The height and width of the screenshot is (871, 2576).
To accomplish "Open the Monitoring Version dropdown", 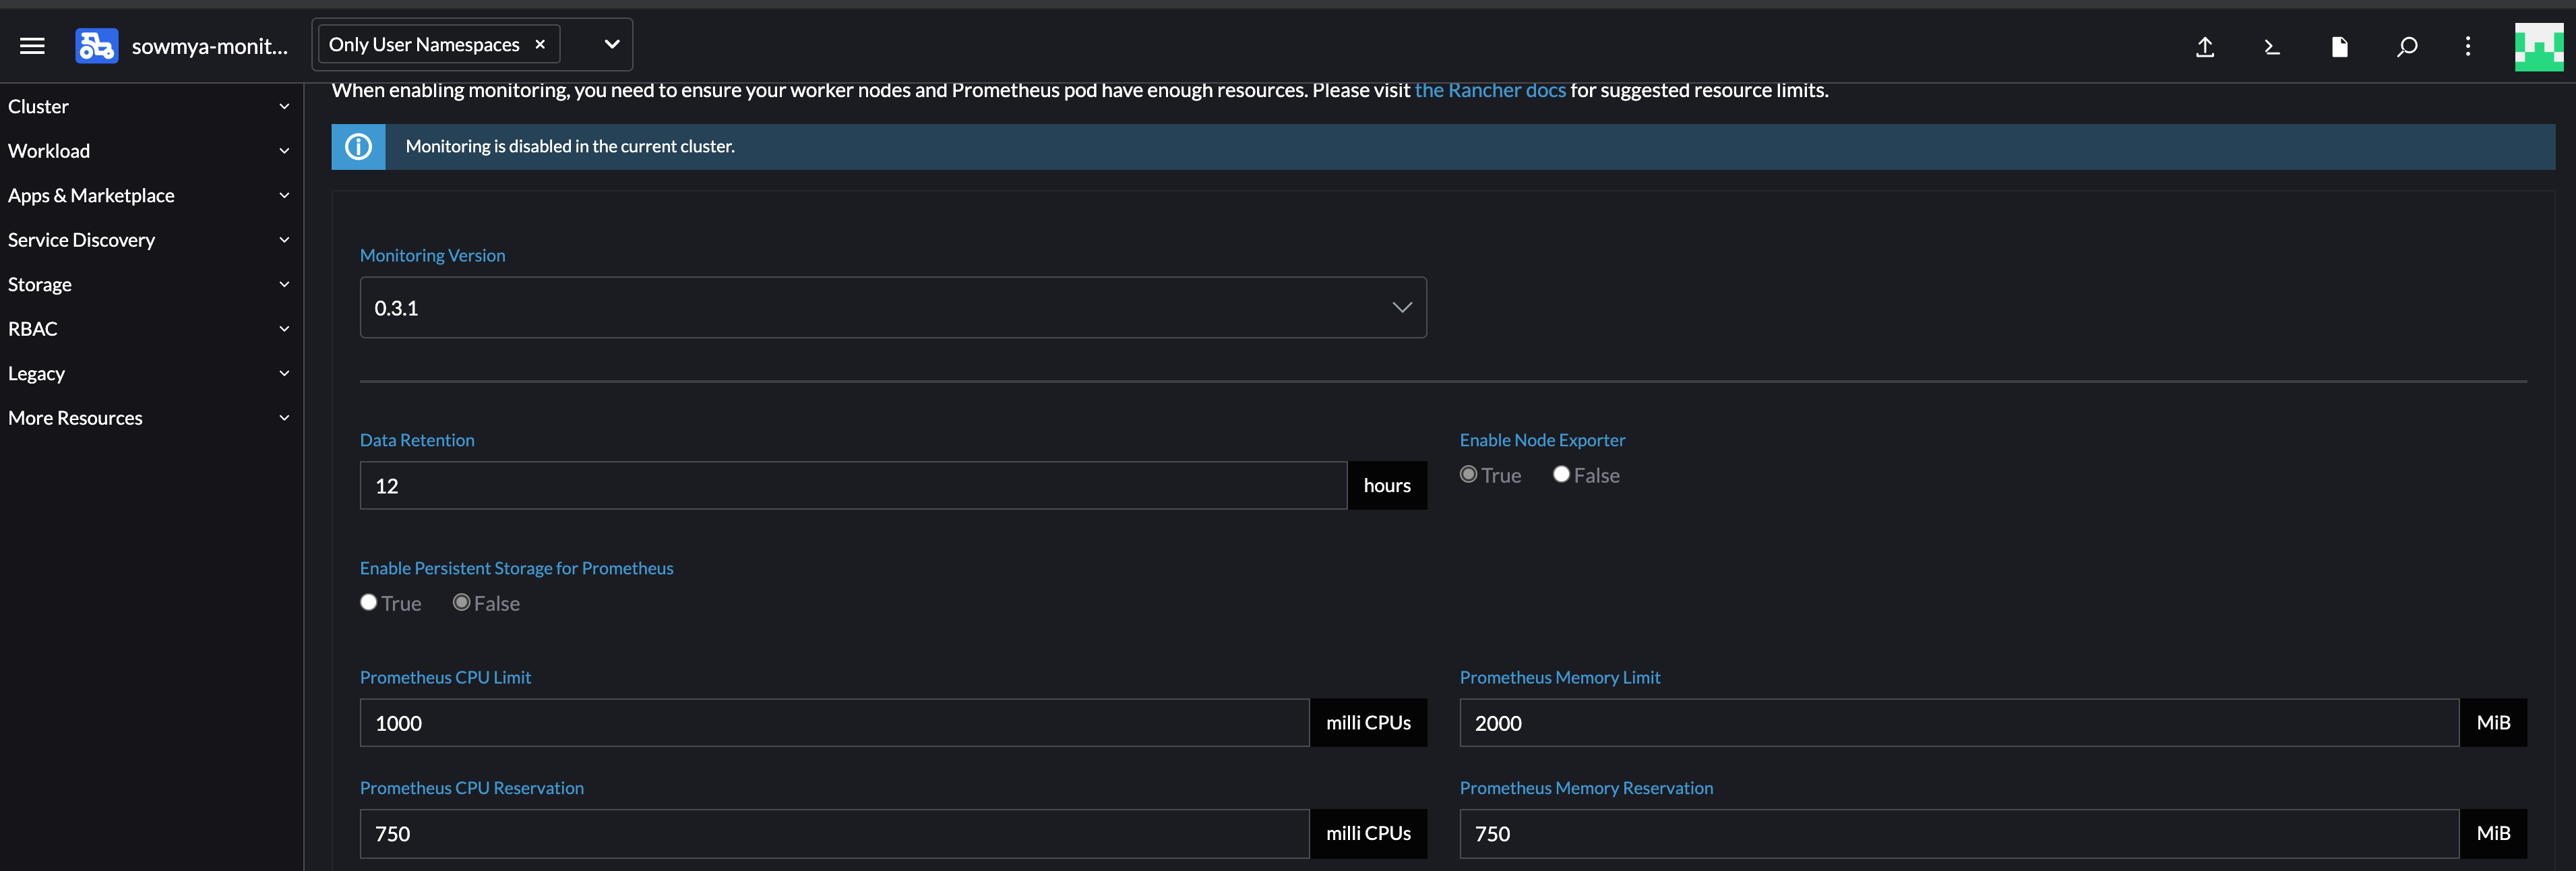I will click(x=892, y=308).
